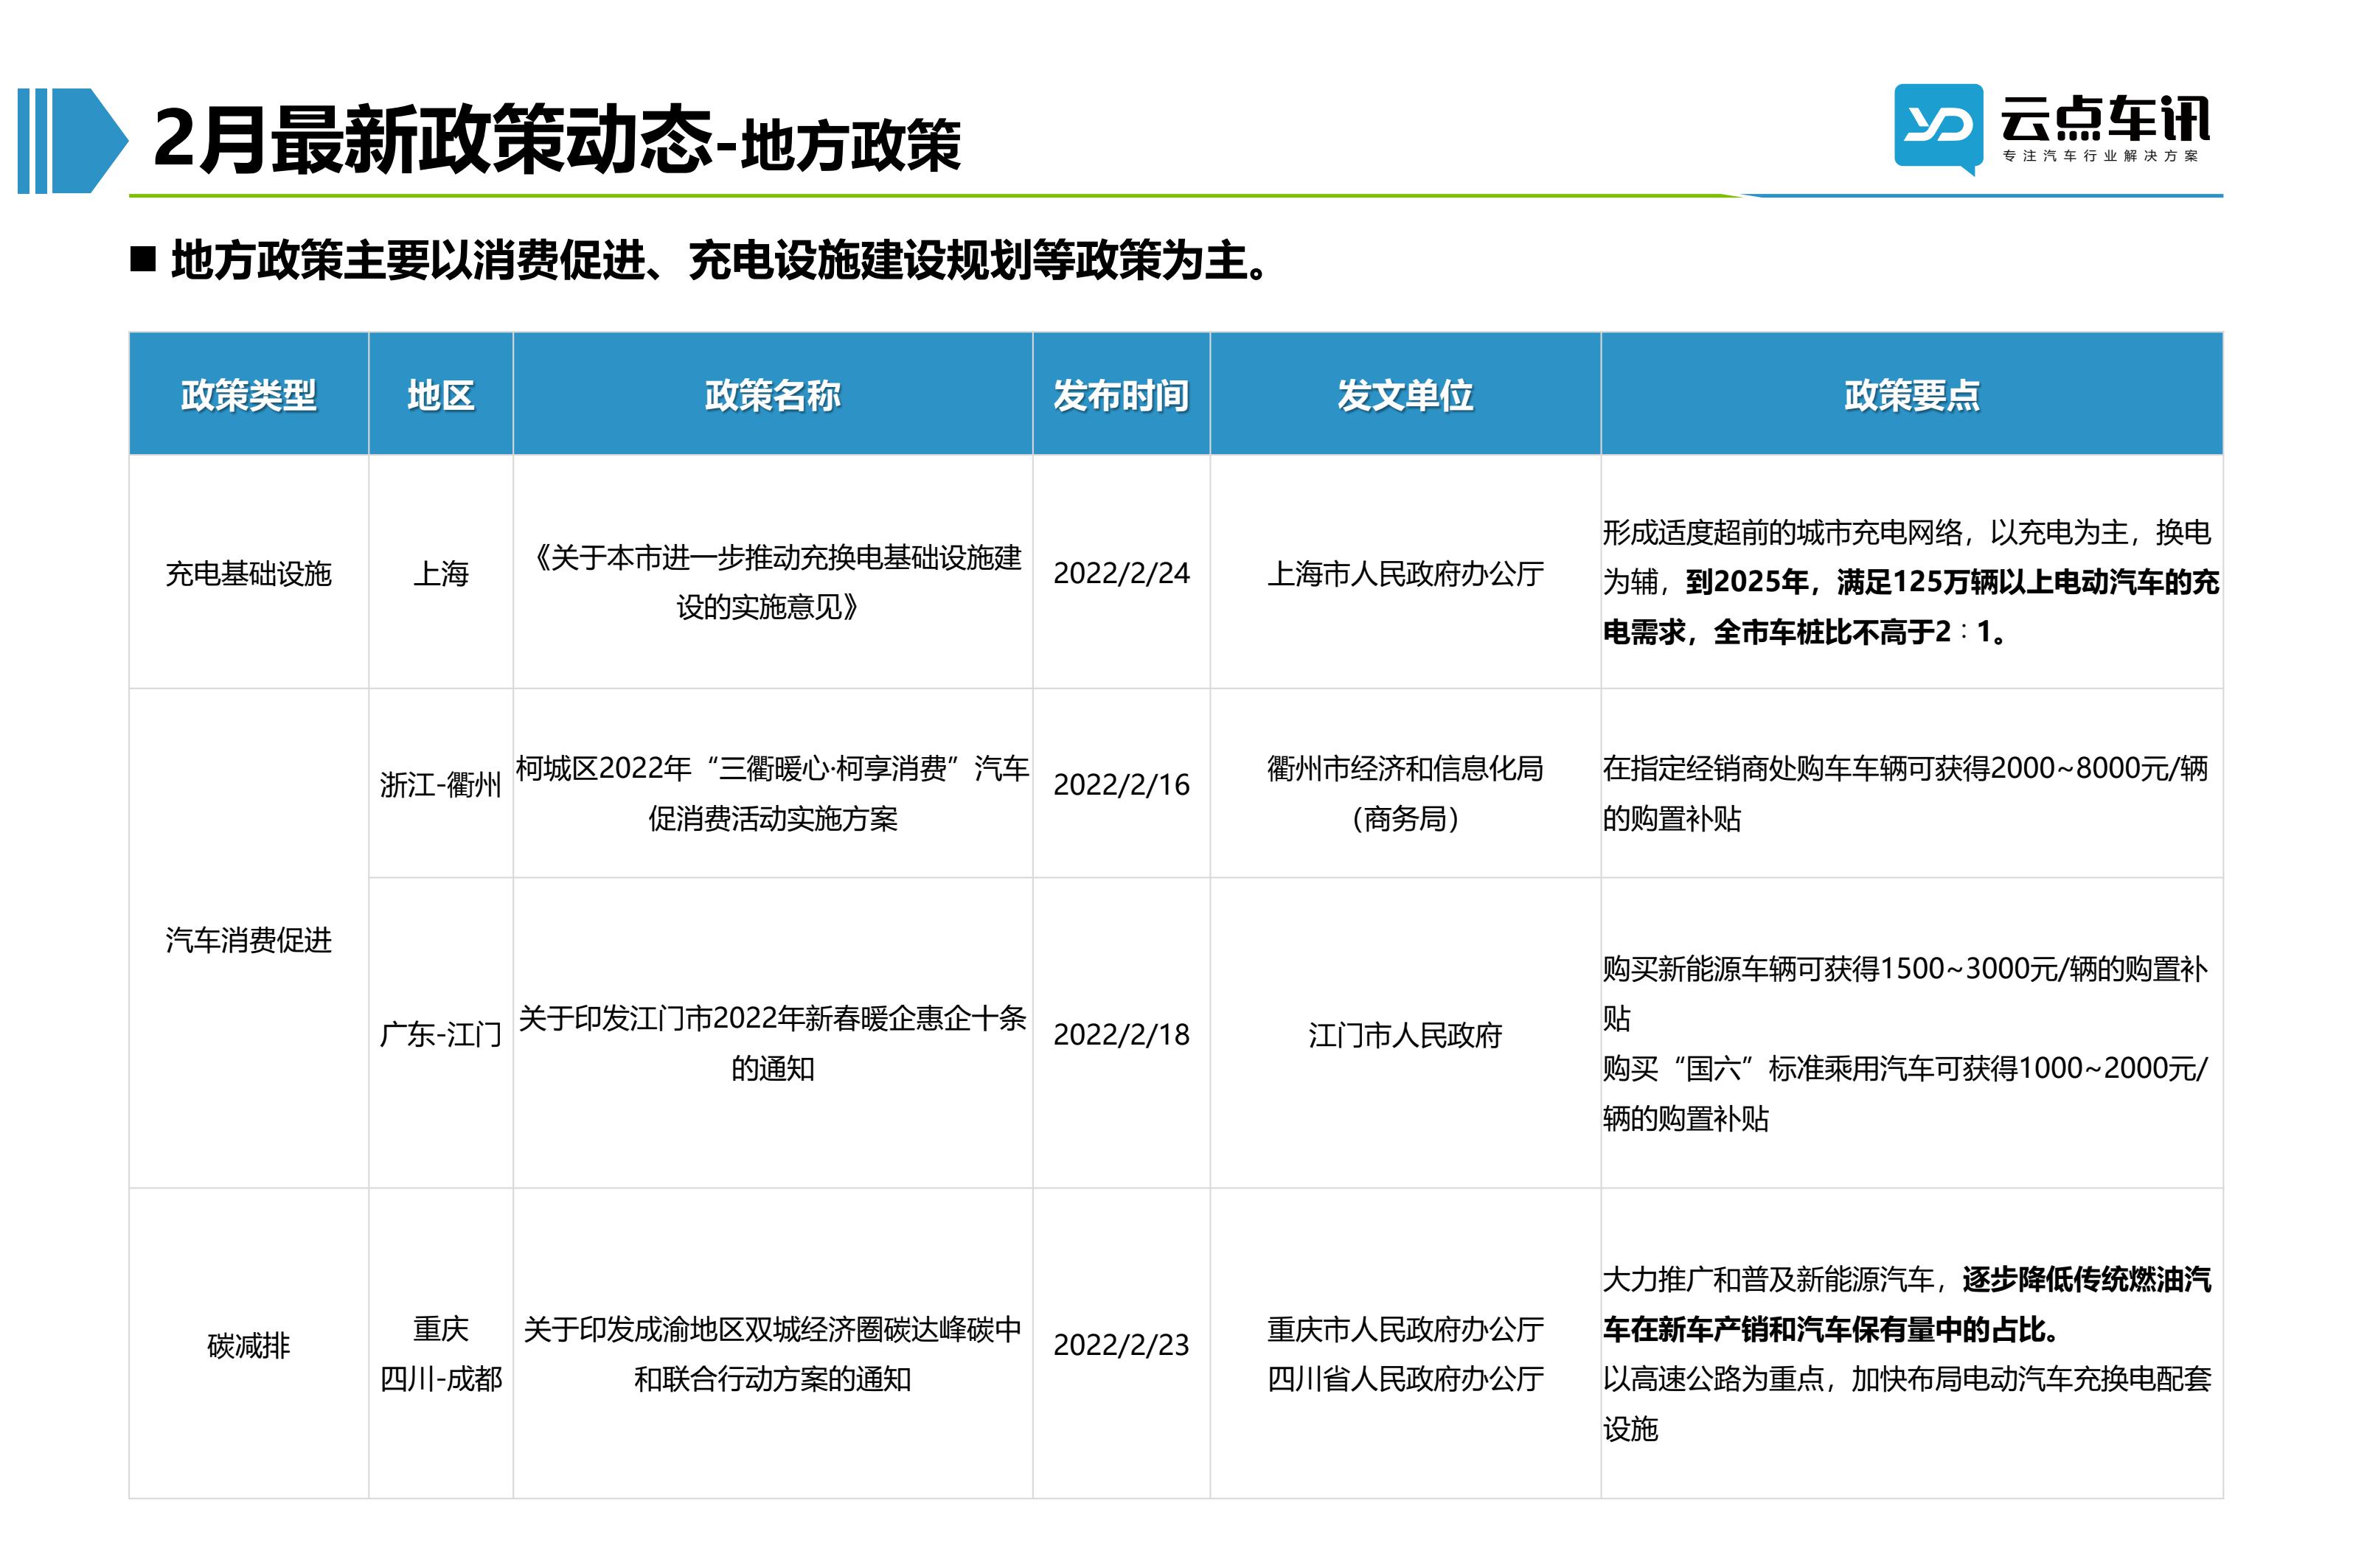The height and width of the screenshot is (1568, 2353).
Task: Click the date cell '2022/2/16'
Action: pyautogui.click(x=1121, y=784)
